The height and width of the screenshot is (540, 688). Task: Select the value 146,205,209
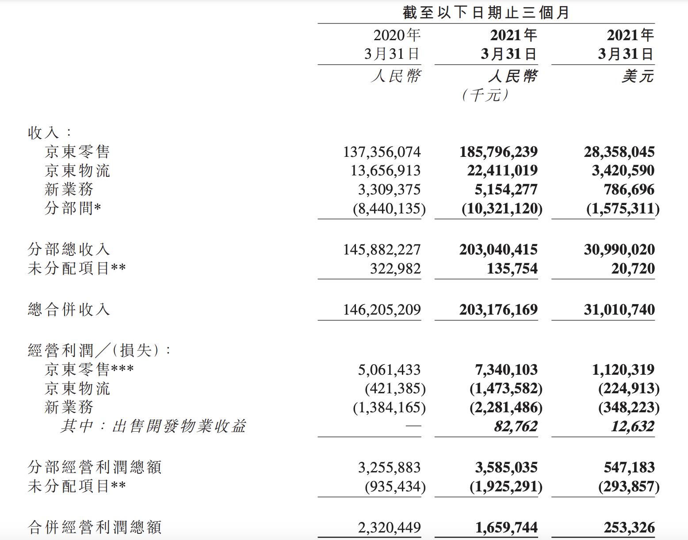(x=382, y=310)
